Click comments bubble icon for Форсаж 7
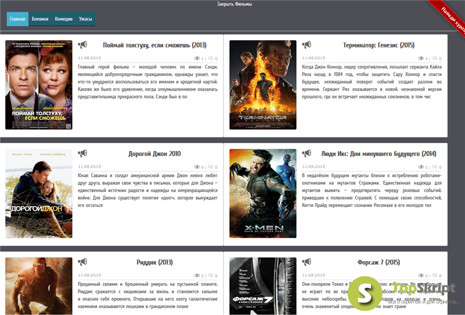Viewport: 465px width, 315px height. (x=435, y=276)
